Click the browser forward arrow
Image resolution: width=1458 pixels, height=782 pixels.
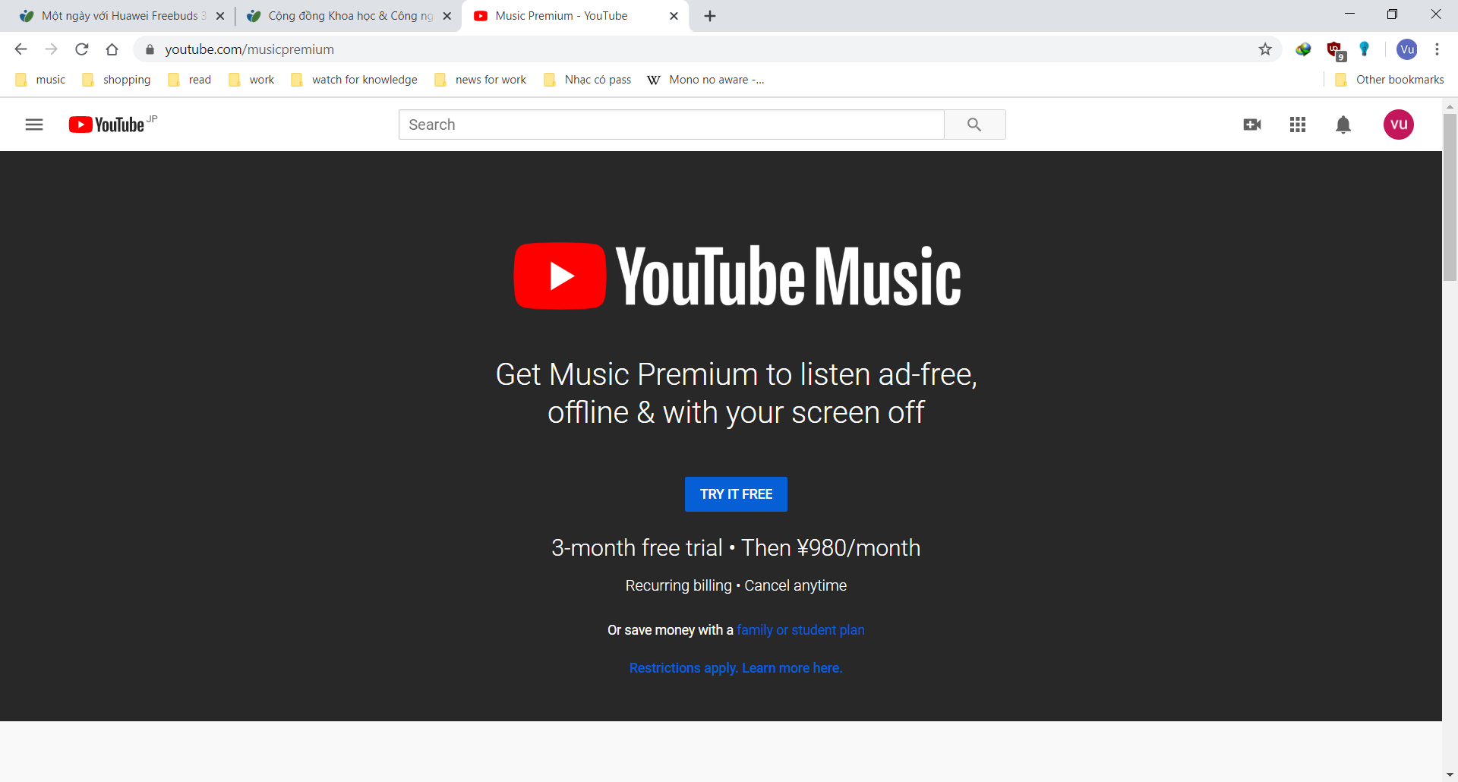pyautogui.click(x=51, y=49)
